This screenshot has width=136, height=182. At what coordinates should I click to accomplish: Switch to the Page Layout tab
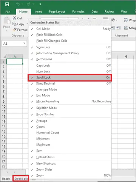coord(57,12)
